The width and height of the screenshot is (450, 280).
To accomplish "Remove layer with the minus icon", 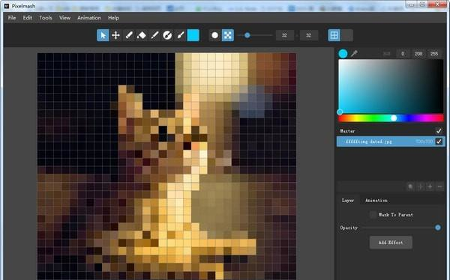I will (439, 187).
